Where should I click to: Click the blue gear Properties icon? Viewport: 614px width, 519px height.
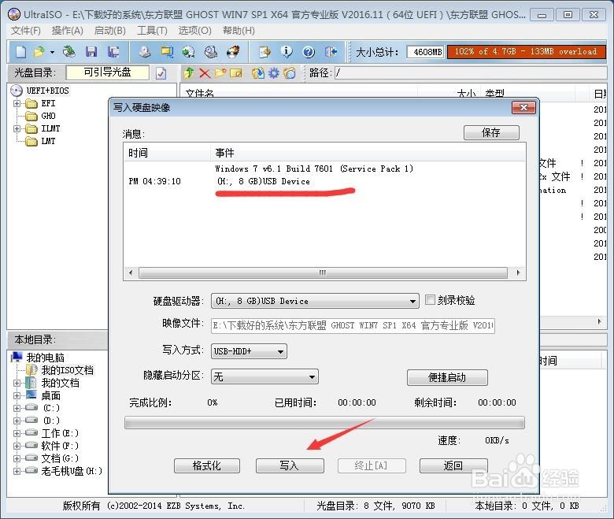click(x=274, y=73)
